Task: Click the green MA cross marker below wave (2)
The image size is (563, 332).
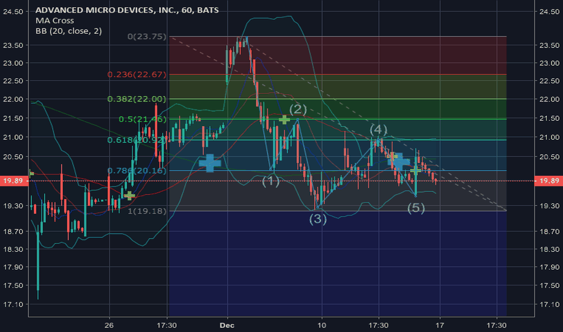Action: pos(285,120)
